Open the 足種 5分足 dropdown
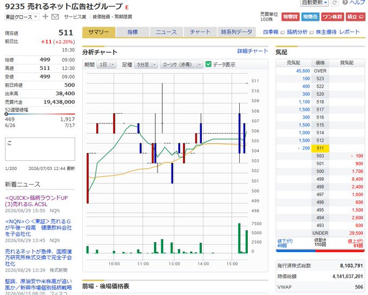368x295 pixels. click(146, 64)
